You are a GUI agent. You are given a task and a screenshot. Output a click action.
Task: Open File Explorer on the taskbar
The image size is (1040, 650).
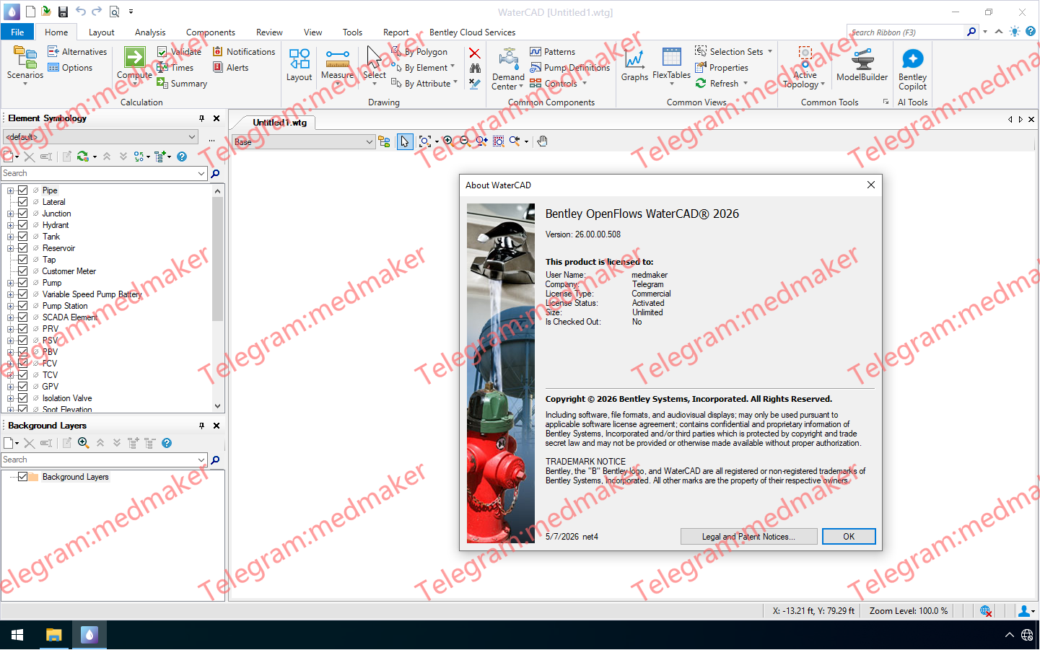(53, 635)
